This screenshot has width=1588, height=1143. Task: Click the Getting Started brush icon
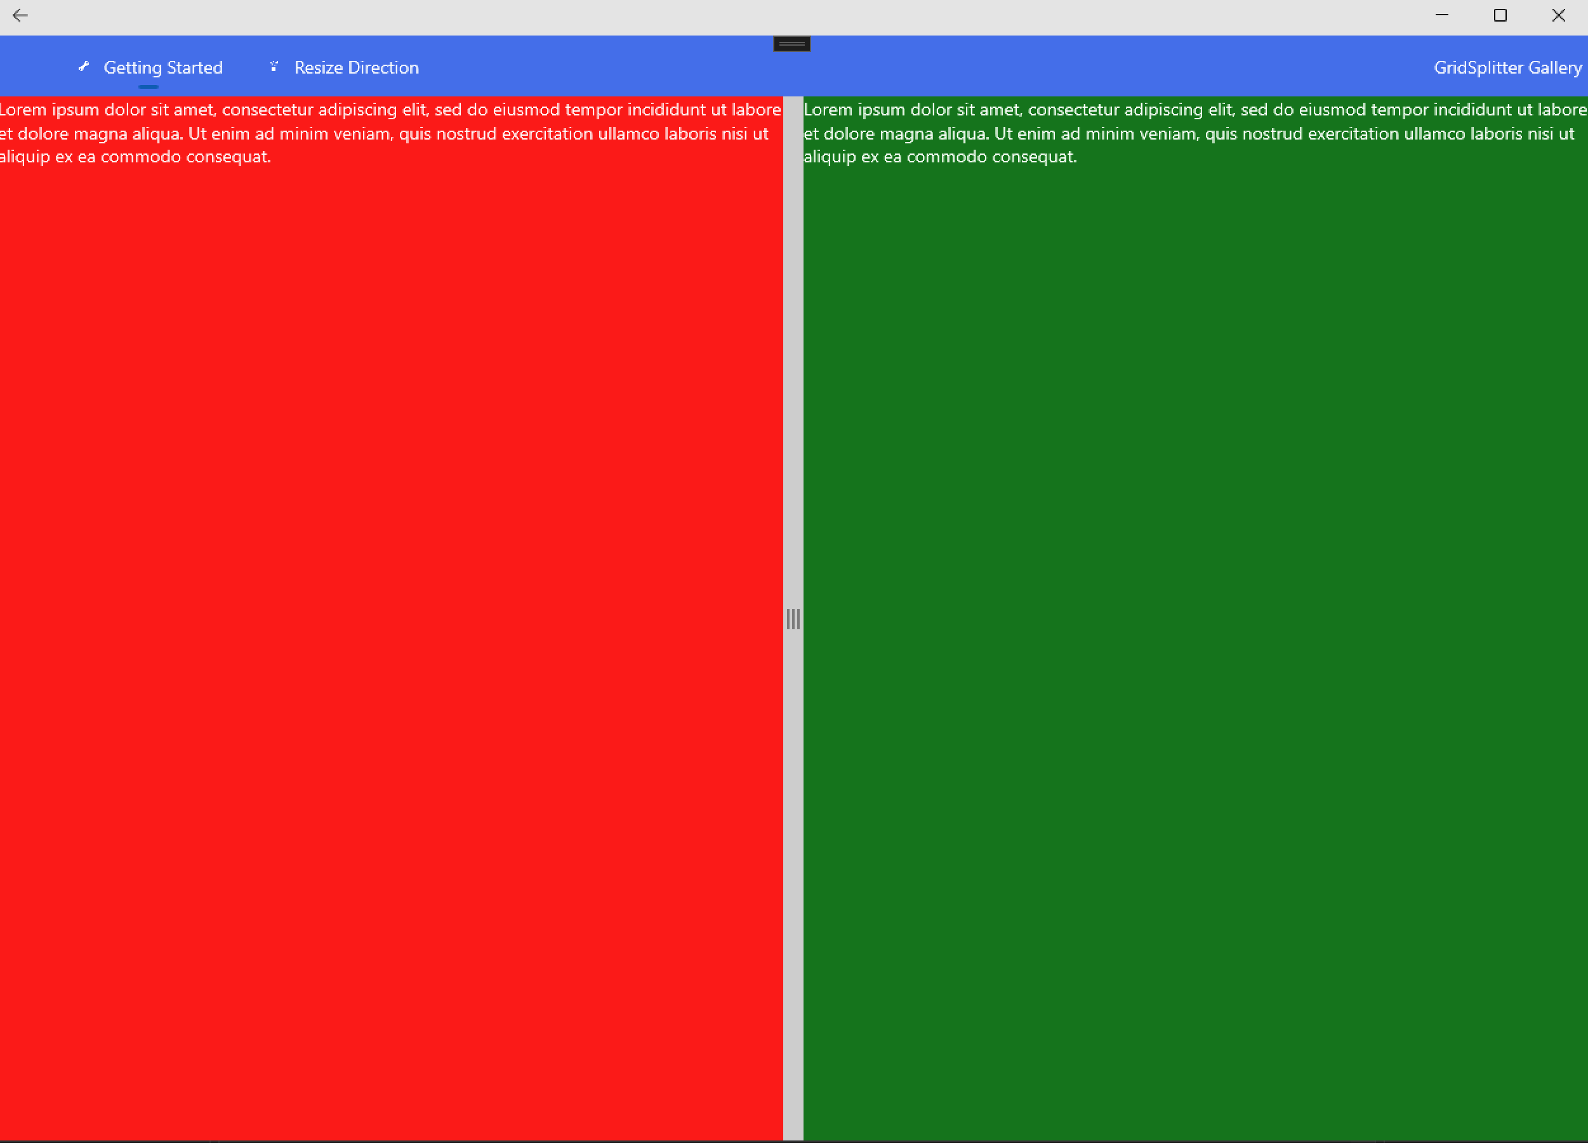click(83, 67)
